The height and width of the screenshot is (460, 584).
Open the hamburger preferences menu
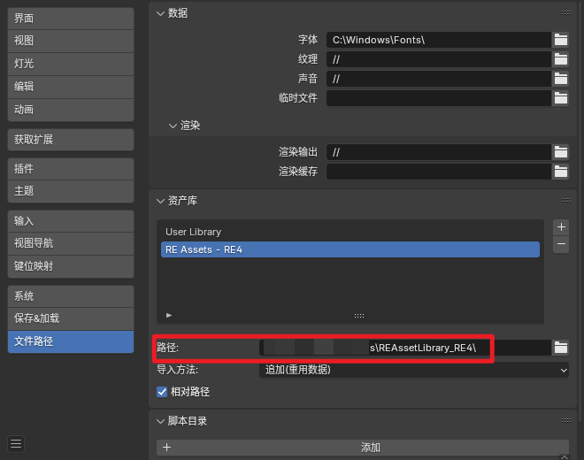click(x=16, y=444)
